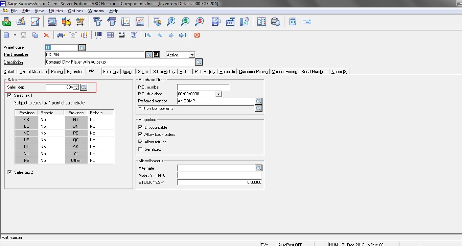Click the shopping cart toolbar icon
Image resolution: width=462 pixels, height=246 pixels.
80,22
